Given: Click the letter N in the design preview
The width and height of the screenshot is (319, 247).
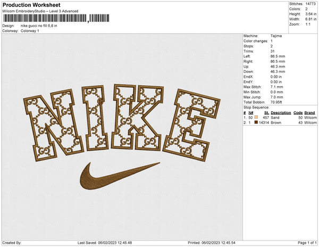Looking at the screenshot, I should 53,124.
